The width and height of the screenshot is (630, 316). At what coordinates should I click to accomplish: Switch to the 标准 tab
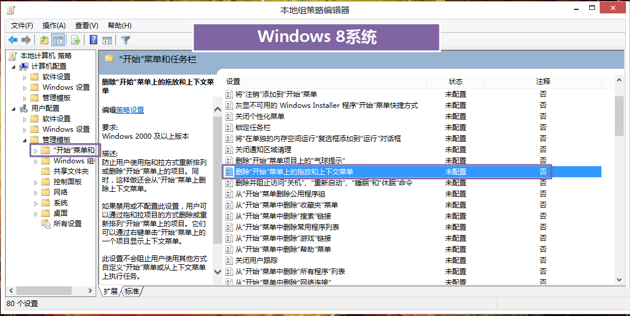pos(132,291)
